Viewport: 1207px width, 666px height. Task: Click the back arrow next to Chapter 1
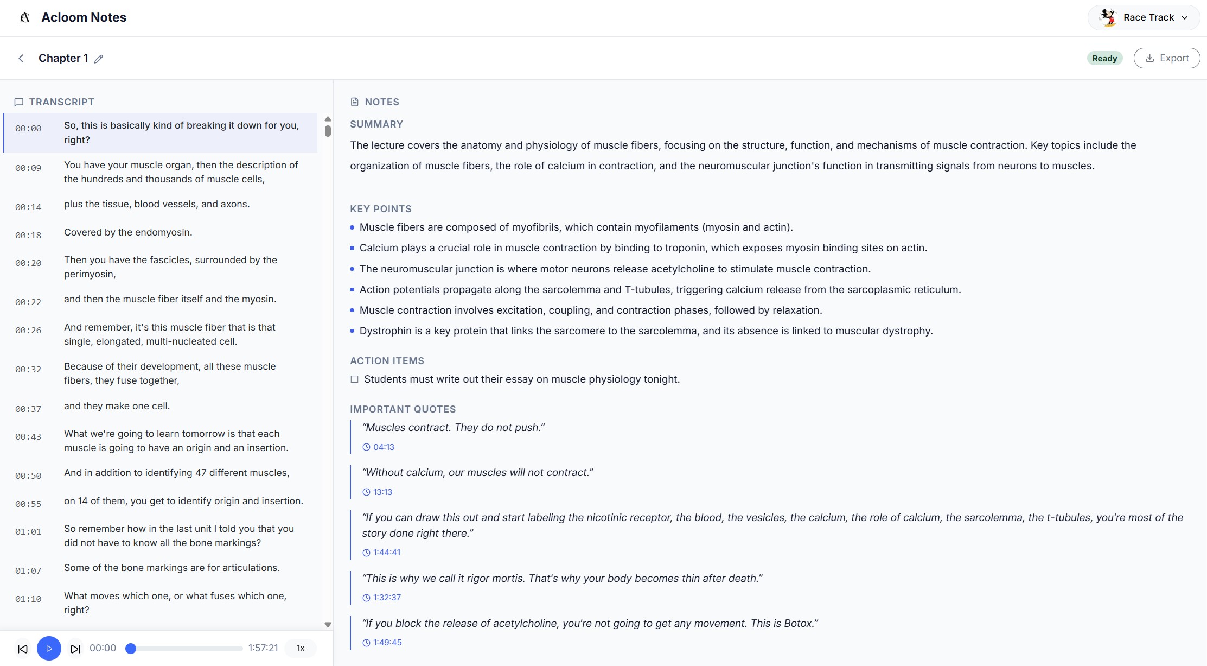pos(21,58)
